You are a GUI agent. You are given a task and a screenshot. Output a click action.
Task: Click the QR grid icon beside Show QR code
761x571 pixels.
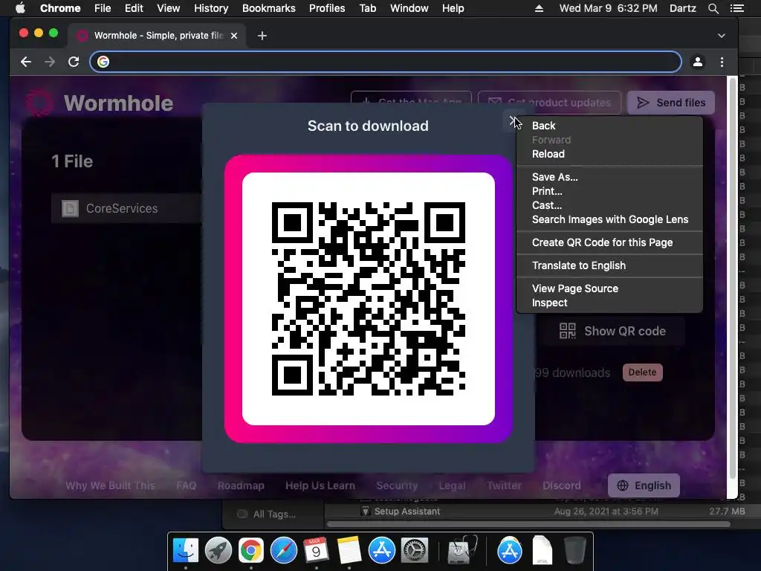pyautogui.click(x=567, y=331)
